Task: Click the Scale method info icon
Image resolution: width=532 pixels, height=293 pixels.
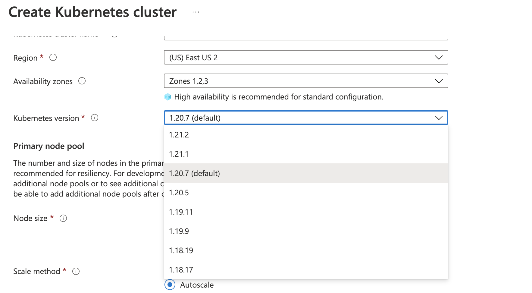Action: click(x=76, y=271)
